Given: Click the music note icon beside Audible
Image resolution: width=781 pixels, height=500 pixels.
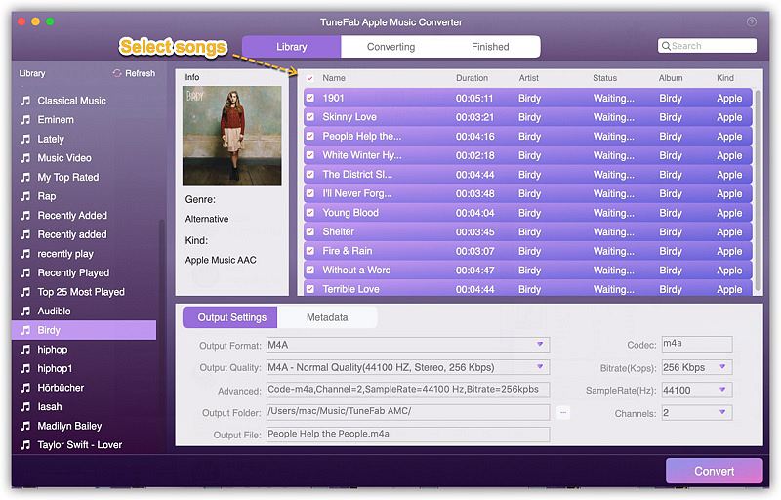Looking at the screenshot, I should (25, 312).
